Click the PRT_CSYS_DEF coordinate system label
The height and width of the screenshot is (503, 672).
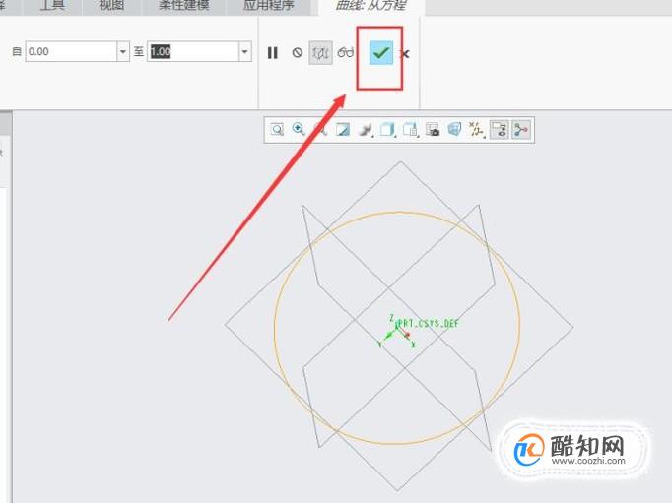click(429, 324)
